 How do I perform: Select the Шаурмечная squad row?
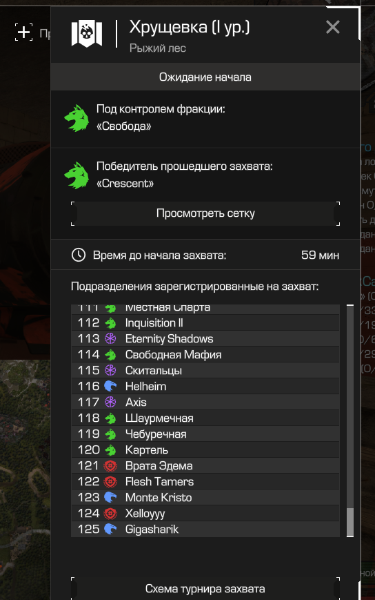pyautogui.click(x=205, y=418)
